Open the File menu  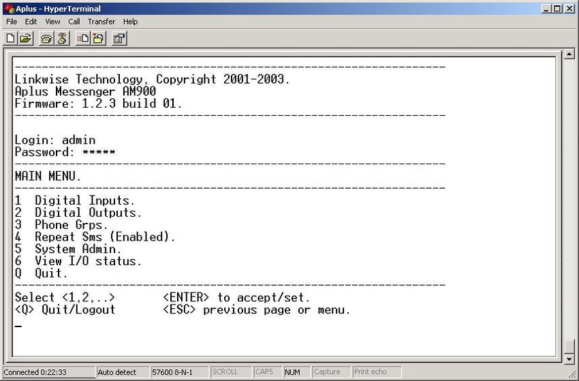pyautogui.click(x=12, y=22)
